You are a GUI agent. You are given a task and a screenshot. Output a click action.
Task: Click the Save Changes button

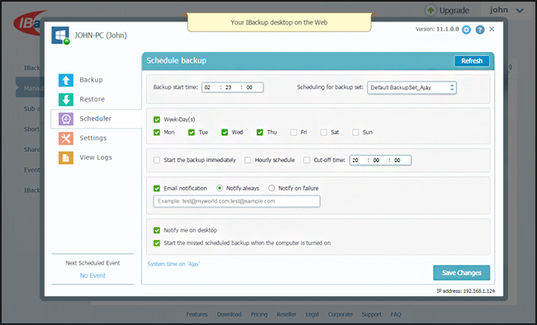tap(461, 273)
